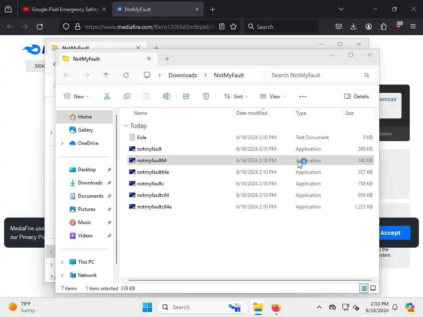This screenshot has width=423, height=317.
Task: Open Gallery in the navigation pane
Action: point(84,130)
